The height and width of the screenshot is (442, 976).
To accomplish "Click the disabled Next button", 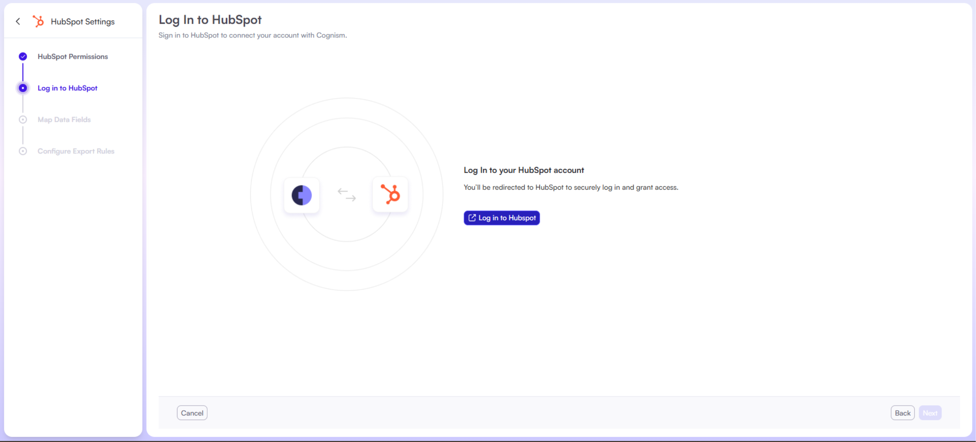I will [930, 413].
